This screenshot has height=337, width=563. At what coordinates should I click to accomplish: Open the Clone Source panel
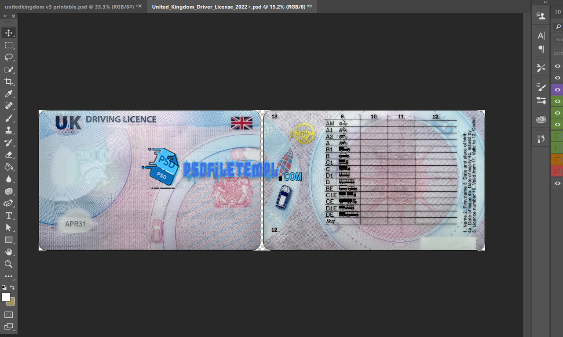pos(541,16)
